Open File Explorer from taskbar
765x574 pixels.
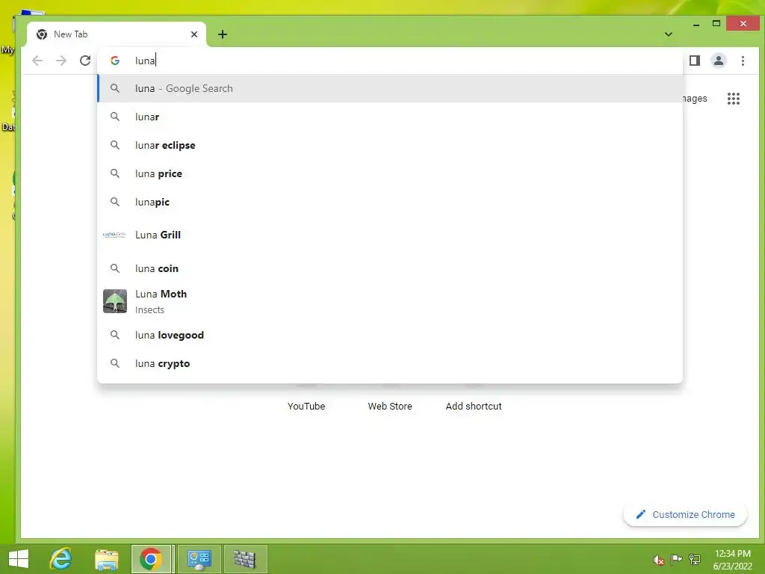[x=106, y=559]
